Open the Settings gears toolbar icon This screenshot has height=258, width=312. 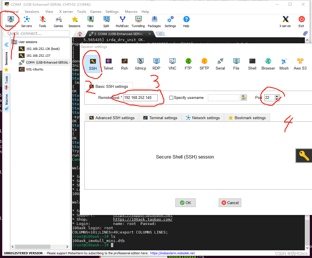170,22
